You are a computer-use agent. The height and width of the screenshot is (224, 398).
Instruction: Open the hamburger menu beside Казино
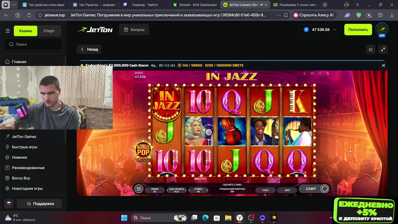[x=8, y=31]
